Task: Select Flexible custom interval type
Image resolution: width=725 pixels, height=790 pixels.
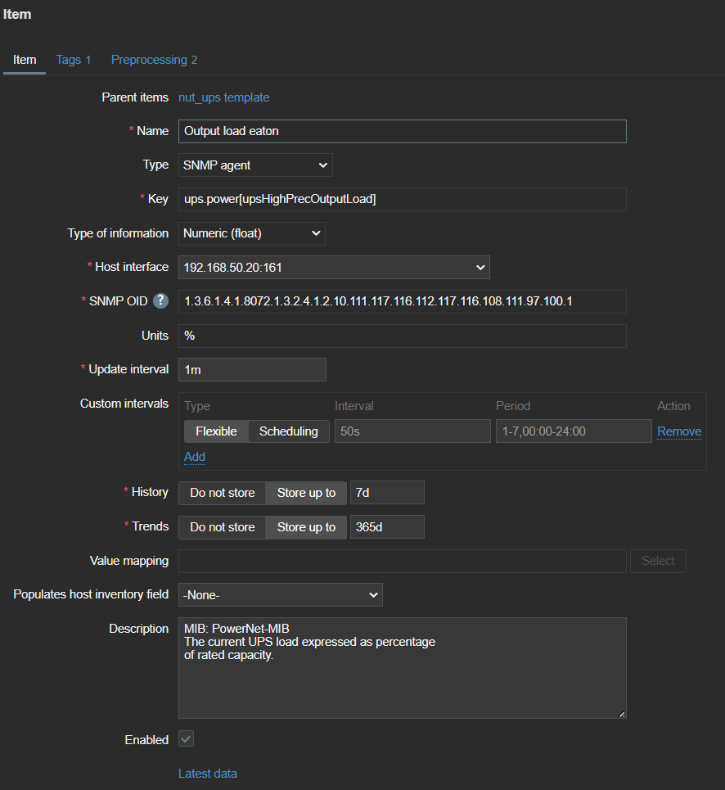Action: pos(216,431)
